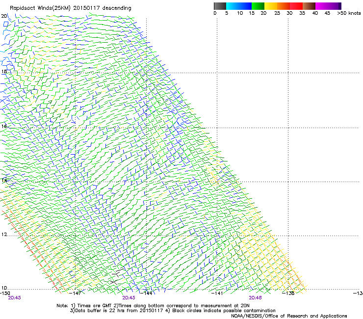Click the longitude label '-144'
Screen dimensions: 363x319
[147, 293]
